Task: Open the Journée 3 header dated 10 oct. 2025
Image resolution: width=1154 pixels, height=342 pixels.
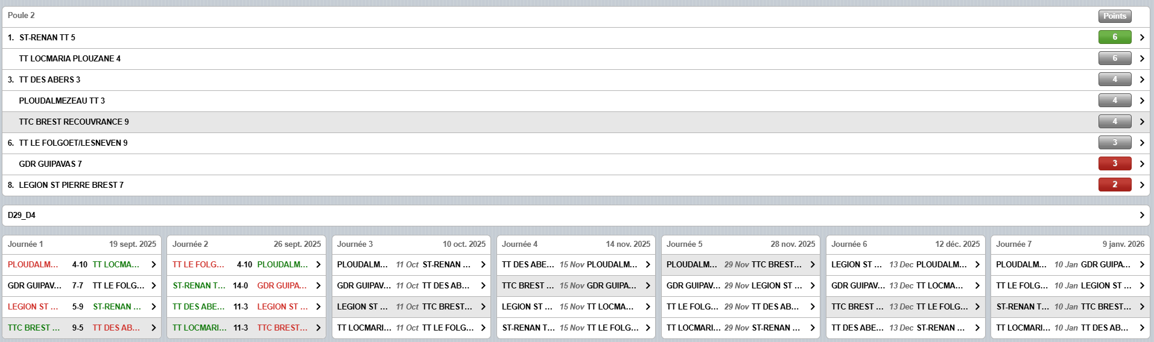Action: pos(411,244)
